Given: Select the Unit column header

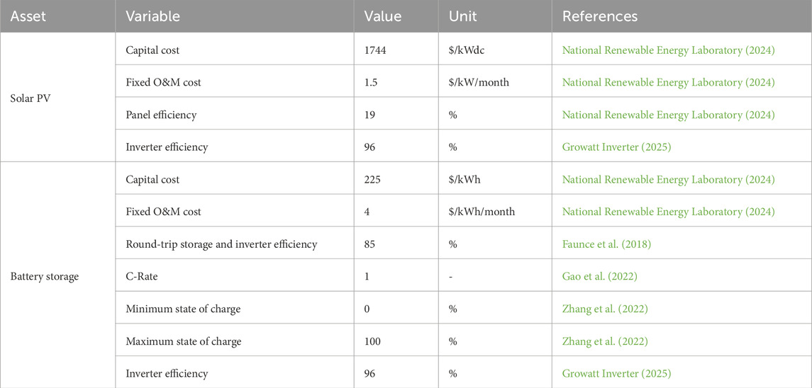Looking at the screenshot, I should (x=462, y=16).
